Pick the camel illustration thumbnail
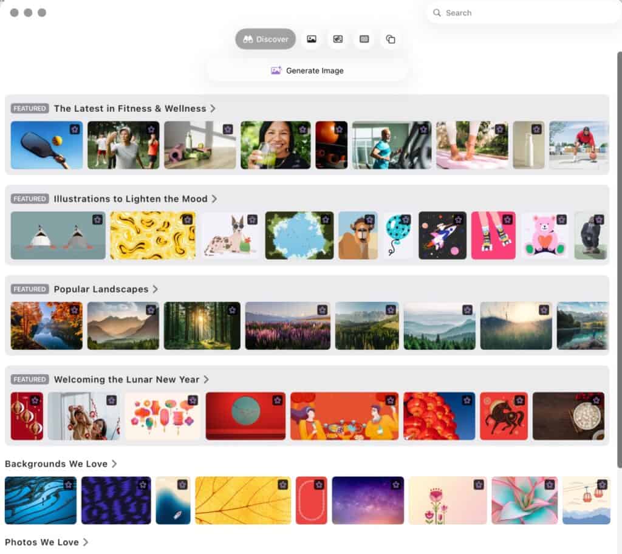The image size is (622, 554). tap(358, 236)
